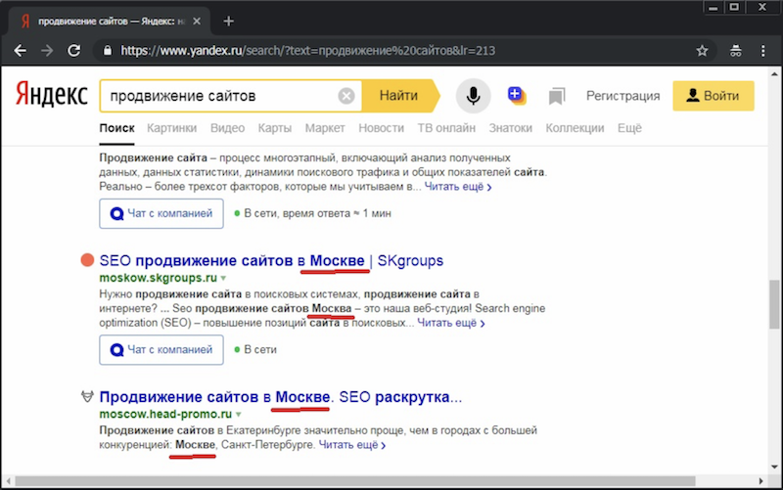Open a new tab with plus button
This screenshot has width=783, height=490.
click(229, 21)
